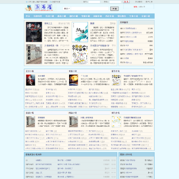Open the red-haired character cover under 玄幻小说
This screenshot has width=179, height=179.
pyautogui.click(x=30, y=80)
